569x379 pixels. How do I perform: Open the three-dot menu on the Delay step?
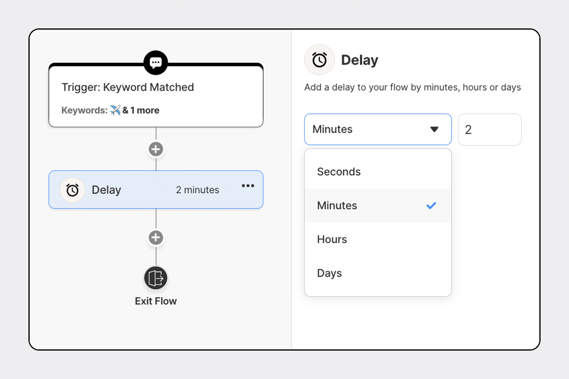pos(248,186)
